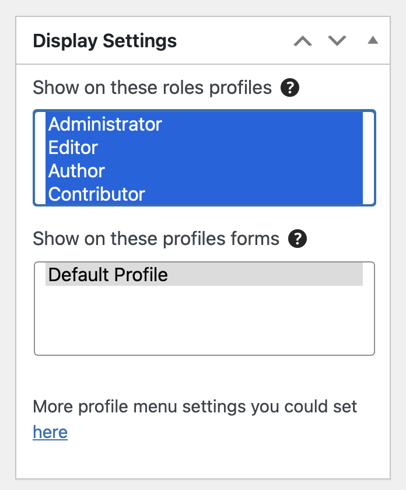Collapse the Display Settings panel with the triangle
This screenshot has height=490, width=406.
click(372, 41)
